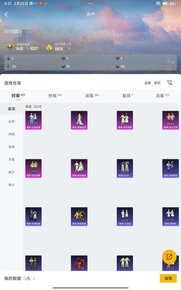Tap the collector rank badge icon
The height and width of the screenshot is (290, 181).
click(x=10, y=47)
